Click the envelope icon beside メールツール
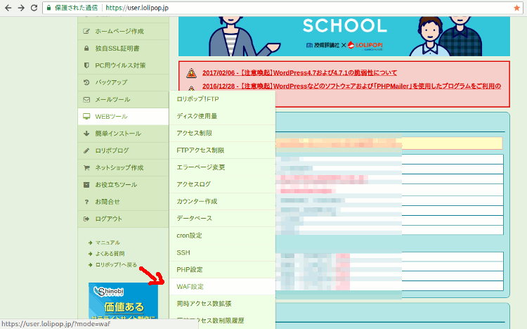Image resolution: width=527 pixels, height=329 pixels. click(x=86, y=100)
